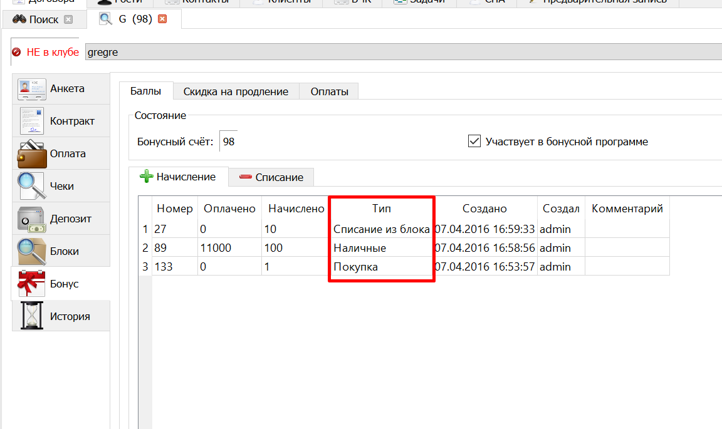
Task: Sort by the Оплачено column header
Action: pos(229,209)
